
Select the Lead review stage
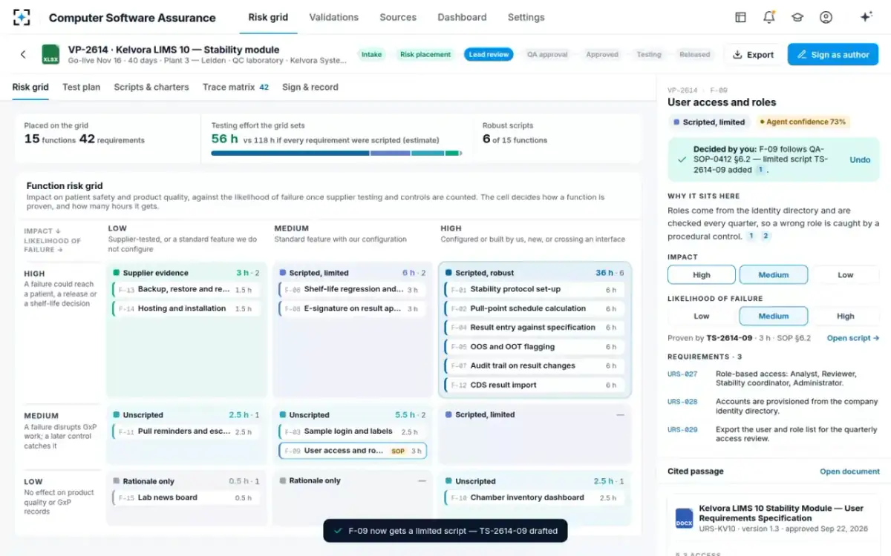click(x=489, y=54)
